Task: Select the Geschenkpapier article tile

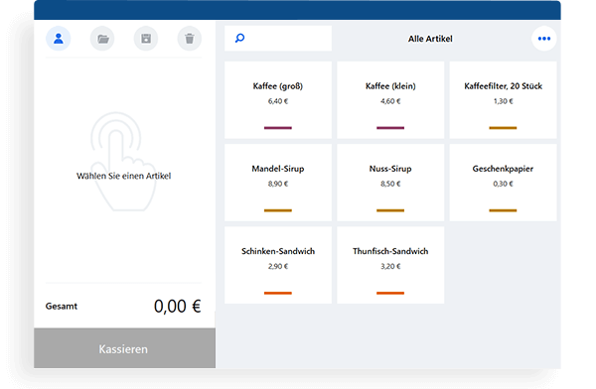Action: click(503, 183)
